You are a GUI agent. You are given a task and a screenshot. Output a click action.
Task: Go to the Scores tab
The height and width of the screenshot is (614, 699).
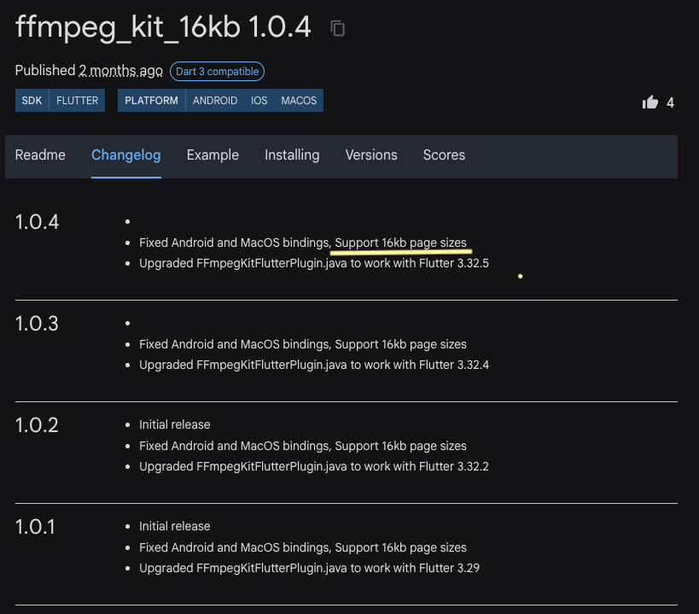point(444,155)
